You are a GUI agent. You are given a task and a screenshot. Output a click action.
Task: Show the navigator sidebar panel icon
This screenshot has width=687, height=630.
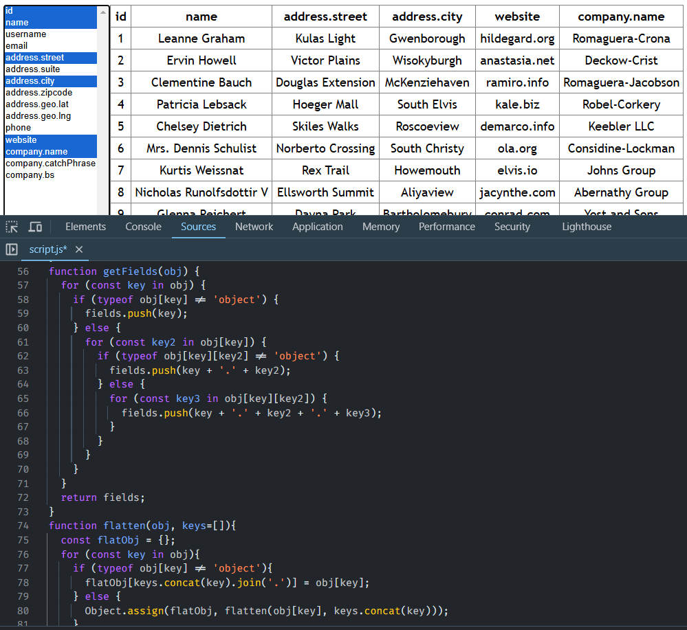[12, 249]
